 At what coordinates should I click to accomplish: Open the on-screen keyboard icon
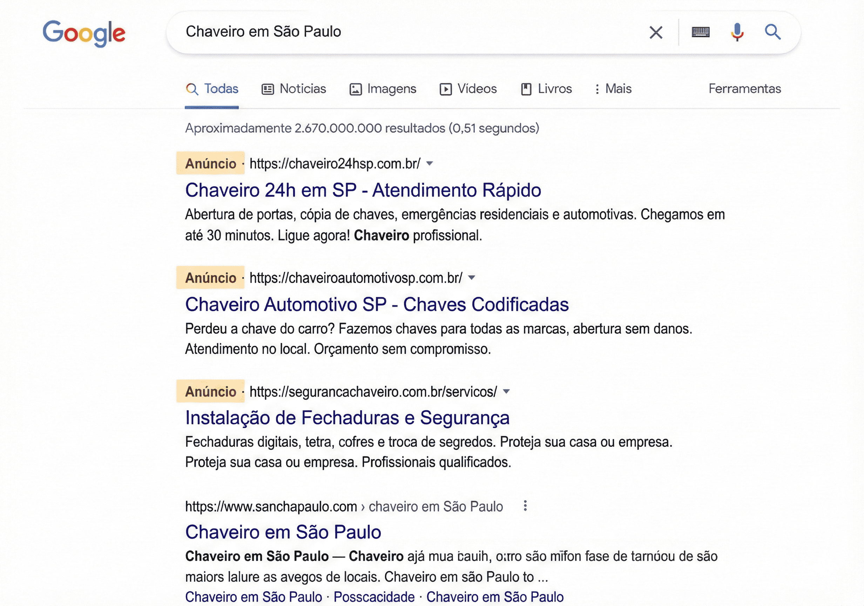tap(700, 32)
